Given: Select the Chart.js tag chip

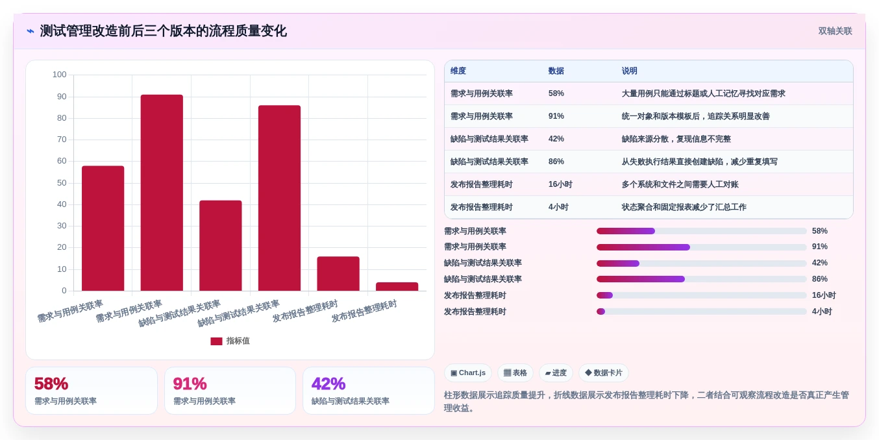Looking at the screenshot, I should click(468, 373).
